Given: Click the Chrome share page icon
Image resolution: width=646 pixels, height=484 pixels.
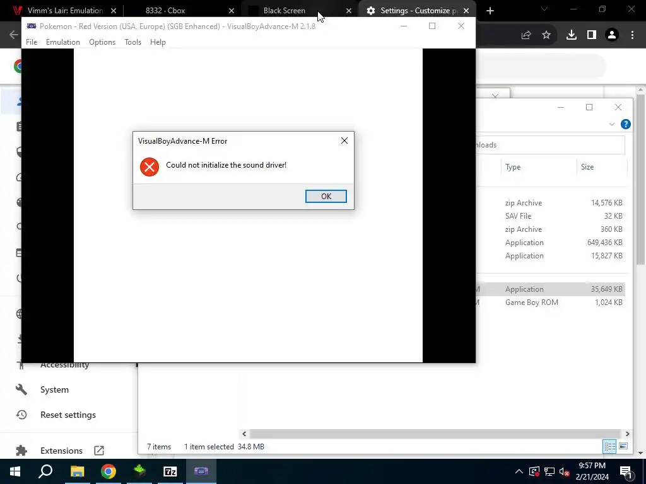Looking at the screenshot, I should (x=526, y=35).
